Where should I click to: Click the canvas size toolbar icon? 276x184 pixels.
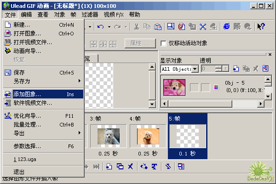pos(171,27)
